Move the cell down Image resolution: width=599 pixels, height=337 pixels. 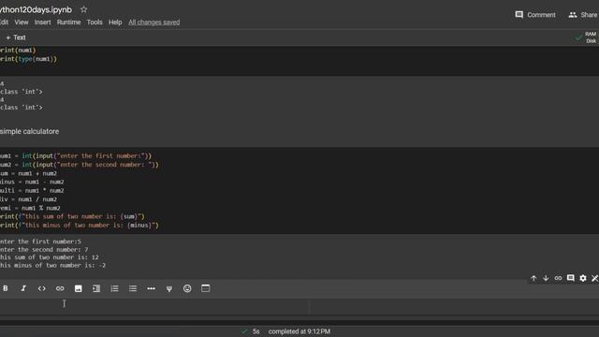point(546,278)
